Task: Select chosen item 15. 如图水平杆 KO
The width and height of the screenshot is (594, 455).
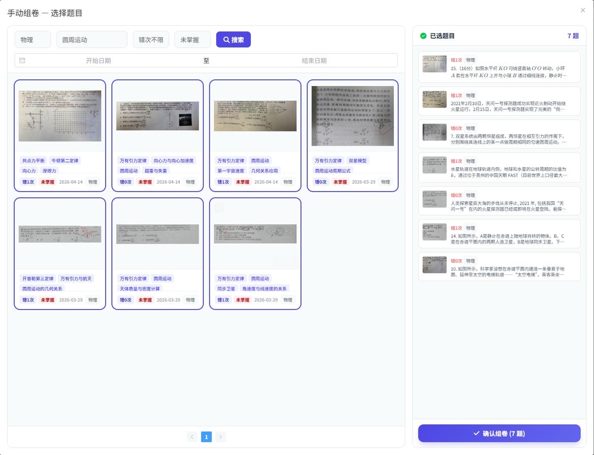Action: [x=499, y=67]
